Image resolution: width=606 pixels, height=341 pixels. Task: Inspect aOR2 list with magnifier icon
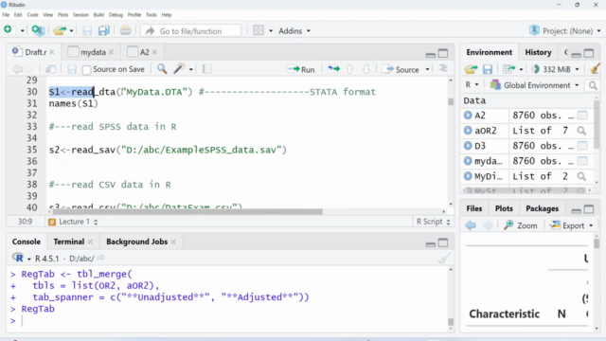click(581, 131)
